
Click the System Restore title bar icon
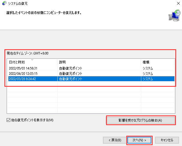click(4, 3)
